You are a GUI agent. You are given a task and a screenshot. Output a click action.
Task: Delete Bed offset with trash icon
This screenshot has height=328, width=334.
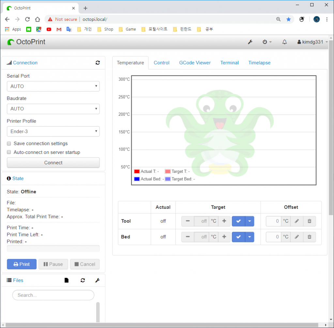[310, 237]
